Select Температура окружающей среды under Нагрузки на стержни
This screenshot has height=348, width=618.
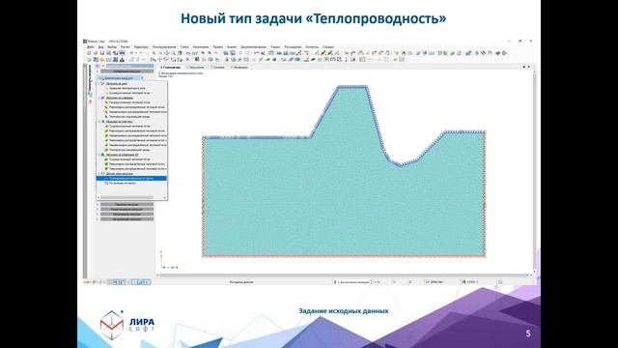point(129,116)
